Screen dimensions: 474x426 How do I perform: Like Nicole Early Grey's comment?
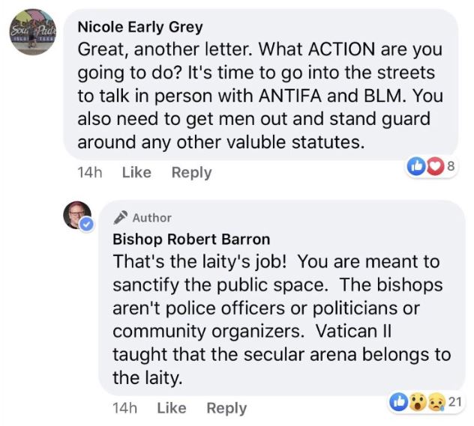point(136,173)
